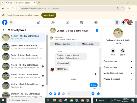This screenshot has width=137, height=103.
Task: Mute this conversation bell icon
Action: [x=113, y=51]
